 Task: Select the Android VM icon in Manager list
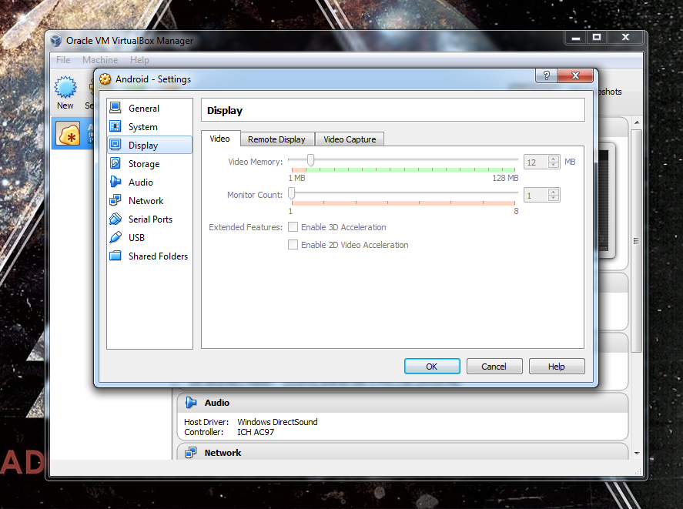click(68, 133)
